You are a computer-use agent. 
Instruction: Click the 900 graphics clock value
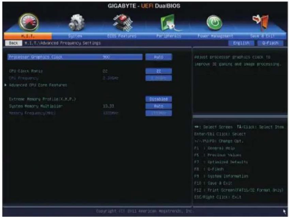106,57
